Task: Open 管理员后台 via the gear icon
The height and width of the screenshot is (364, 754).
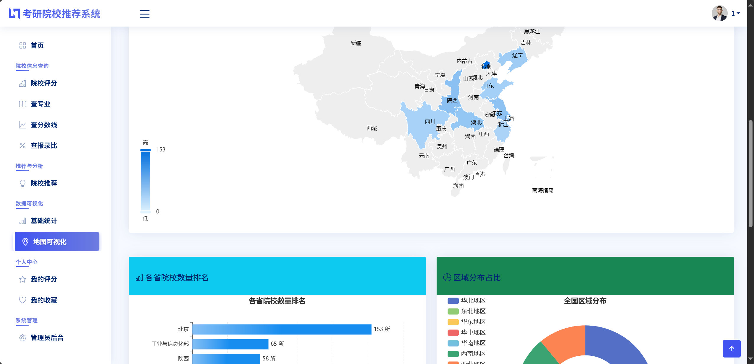Action: coord(23,338)
